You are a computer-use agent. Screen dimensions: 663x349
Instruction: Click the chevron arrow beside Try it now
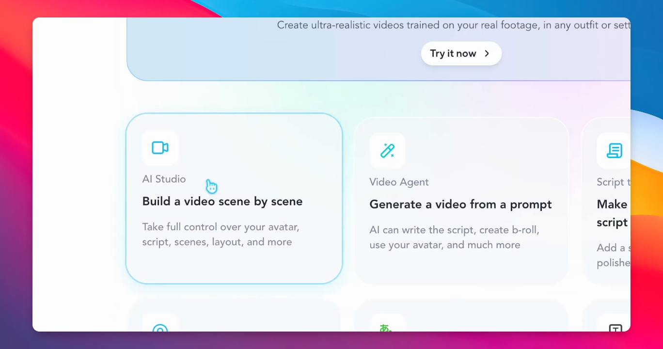pyautogui.click(x=487, y=53)
